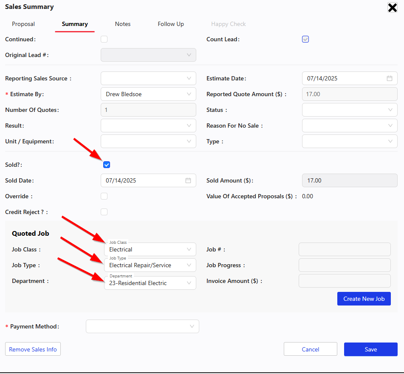Open the Estimate Date calendar icon

point(389,78)
